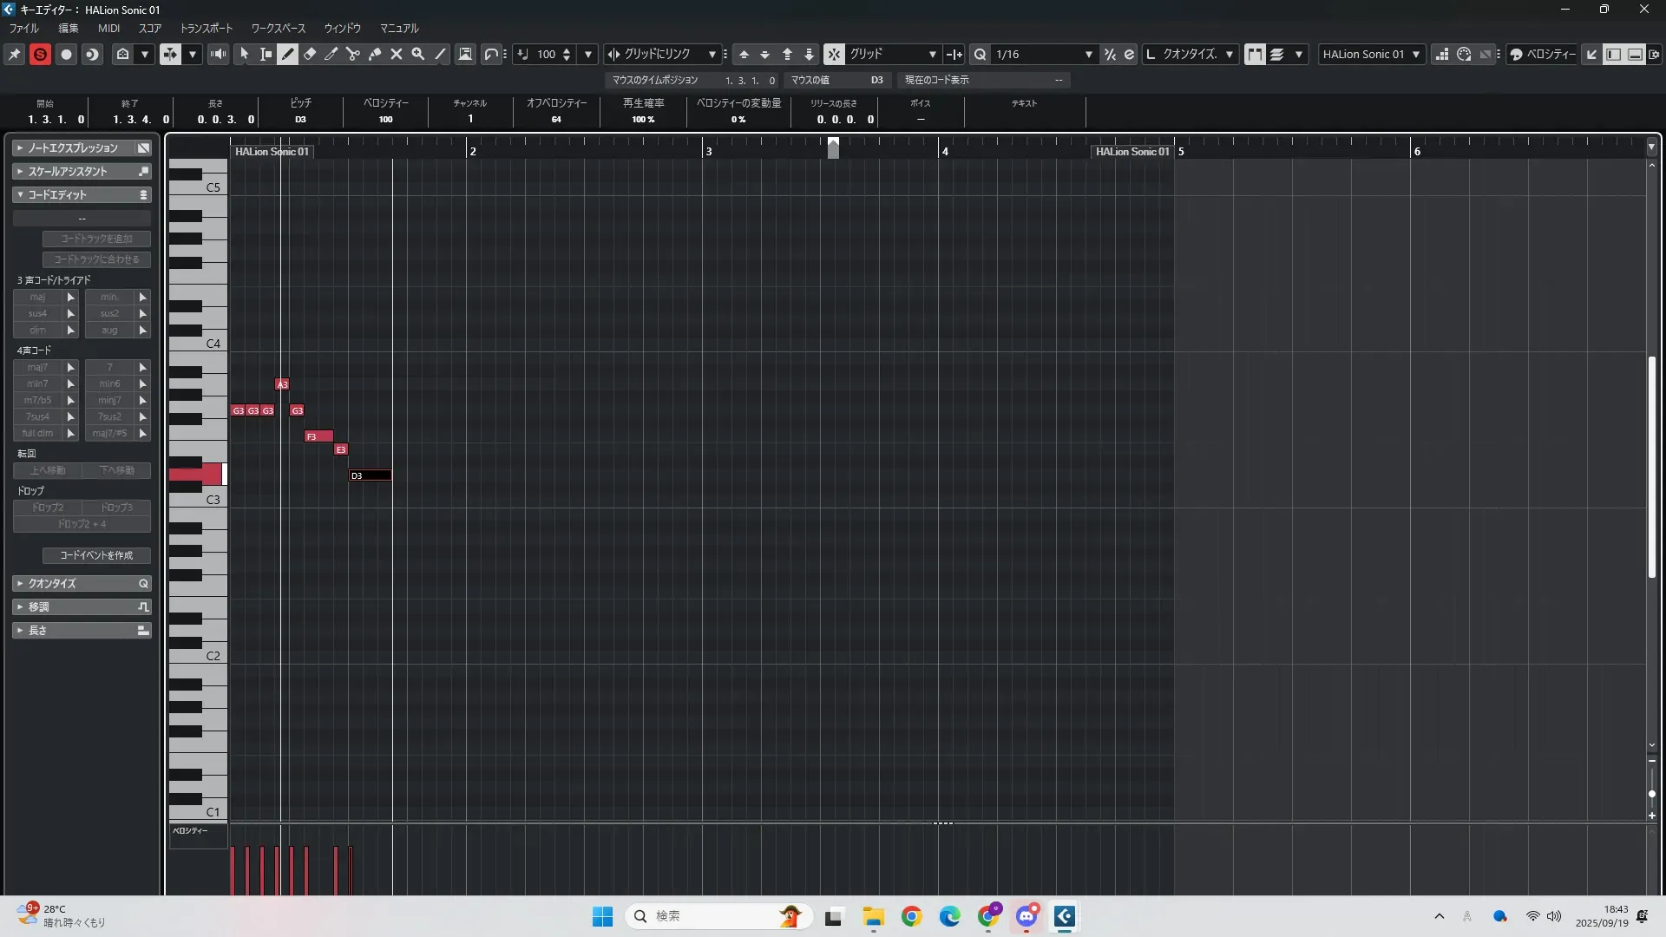Image resolution: width=1666 pixels, height=937 pixels.
Task: Select the Split scissors tool
Action: [x=353, y=54]
